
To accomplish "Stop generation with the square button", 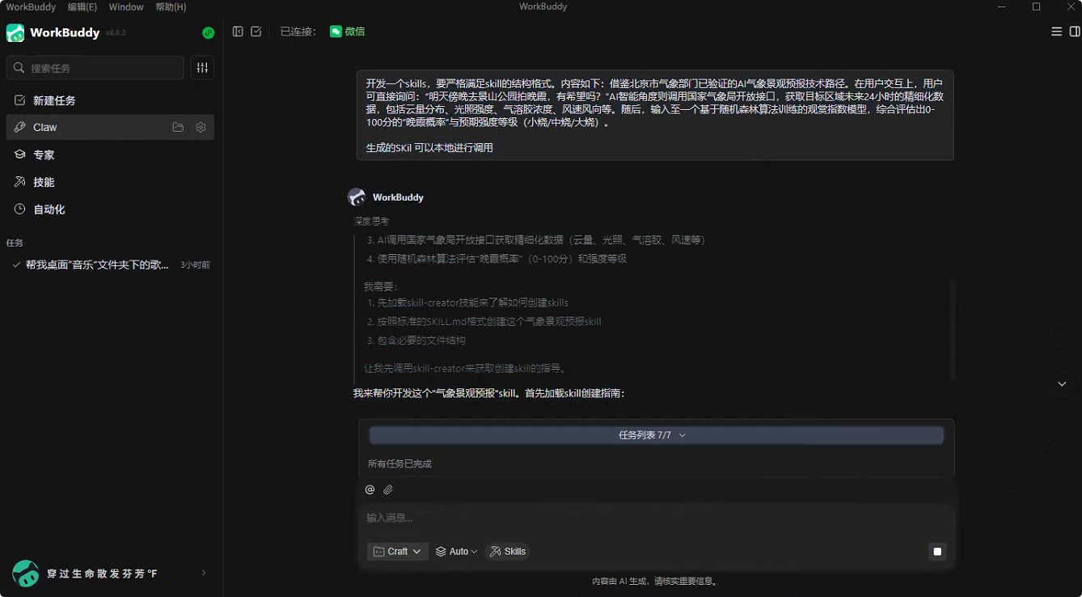I will coord(937,552).
